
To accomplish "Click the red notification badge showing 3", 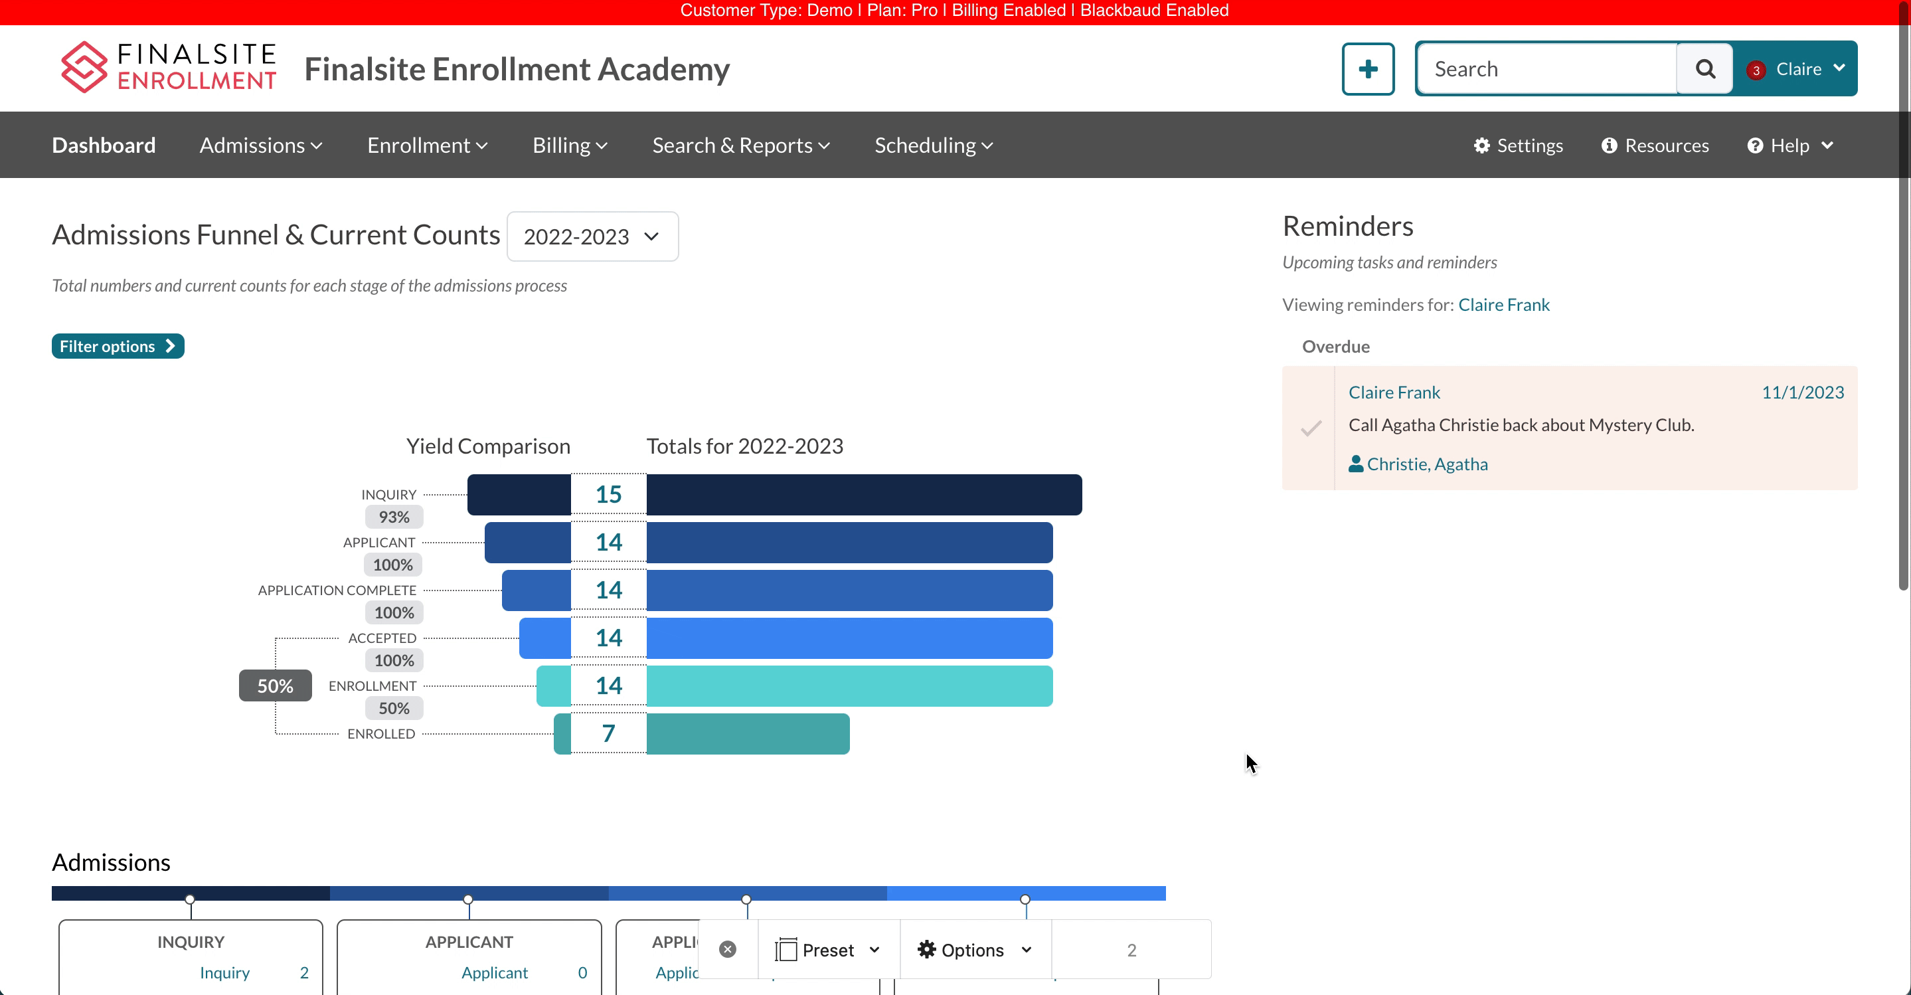I will 1755,70.
